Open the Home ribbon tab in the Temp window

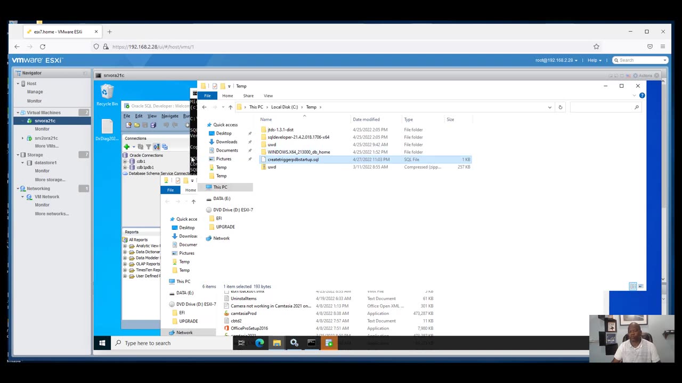pyautogui.click(x=228, y=96)
